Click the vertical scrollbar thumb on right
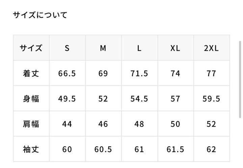The height and width of the screenshot is (168, 243). click(x=240, y=80)
